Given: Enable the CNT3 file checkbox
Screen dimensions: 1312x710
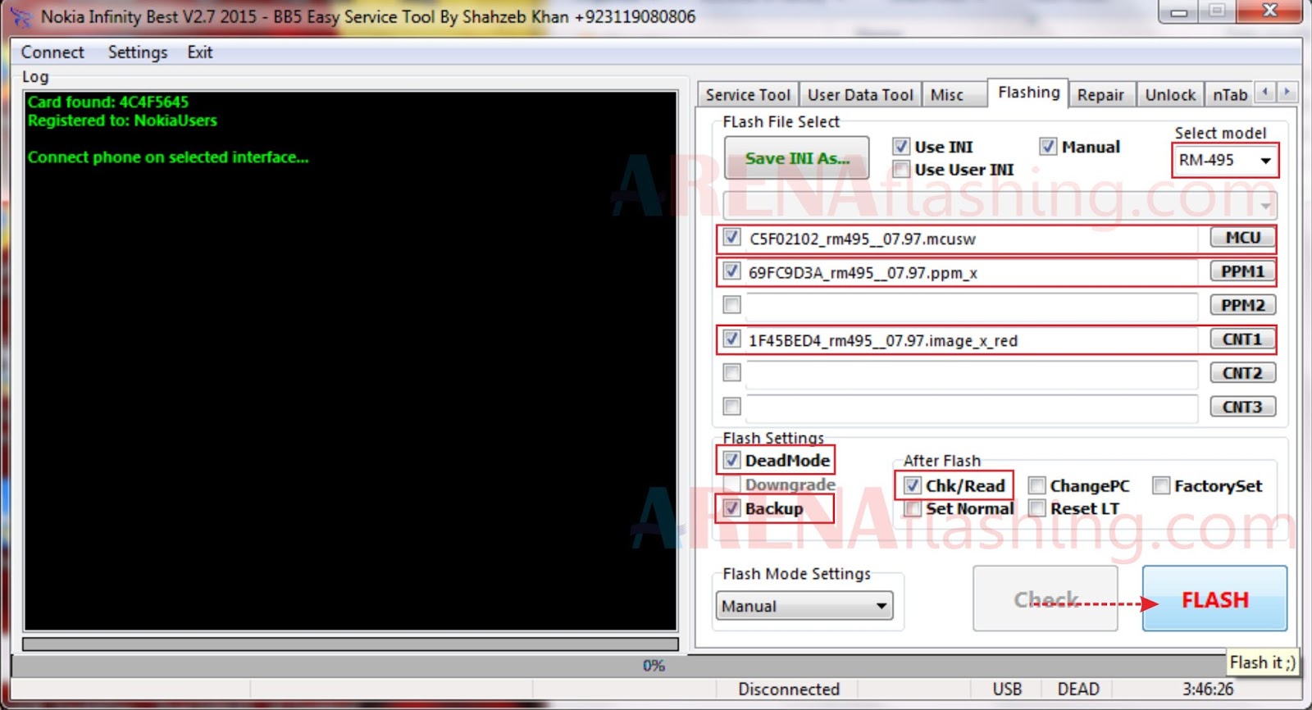Looking at the screenshot, I should (731, 407).
